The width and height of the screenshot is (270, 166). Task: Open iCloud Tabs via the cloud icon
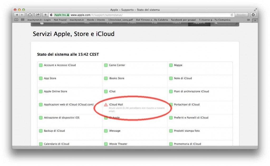coord(30,15)
